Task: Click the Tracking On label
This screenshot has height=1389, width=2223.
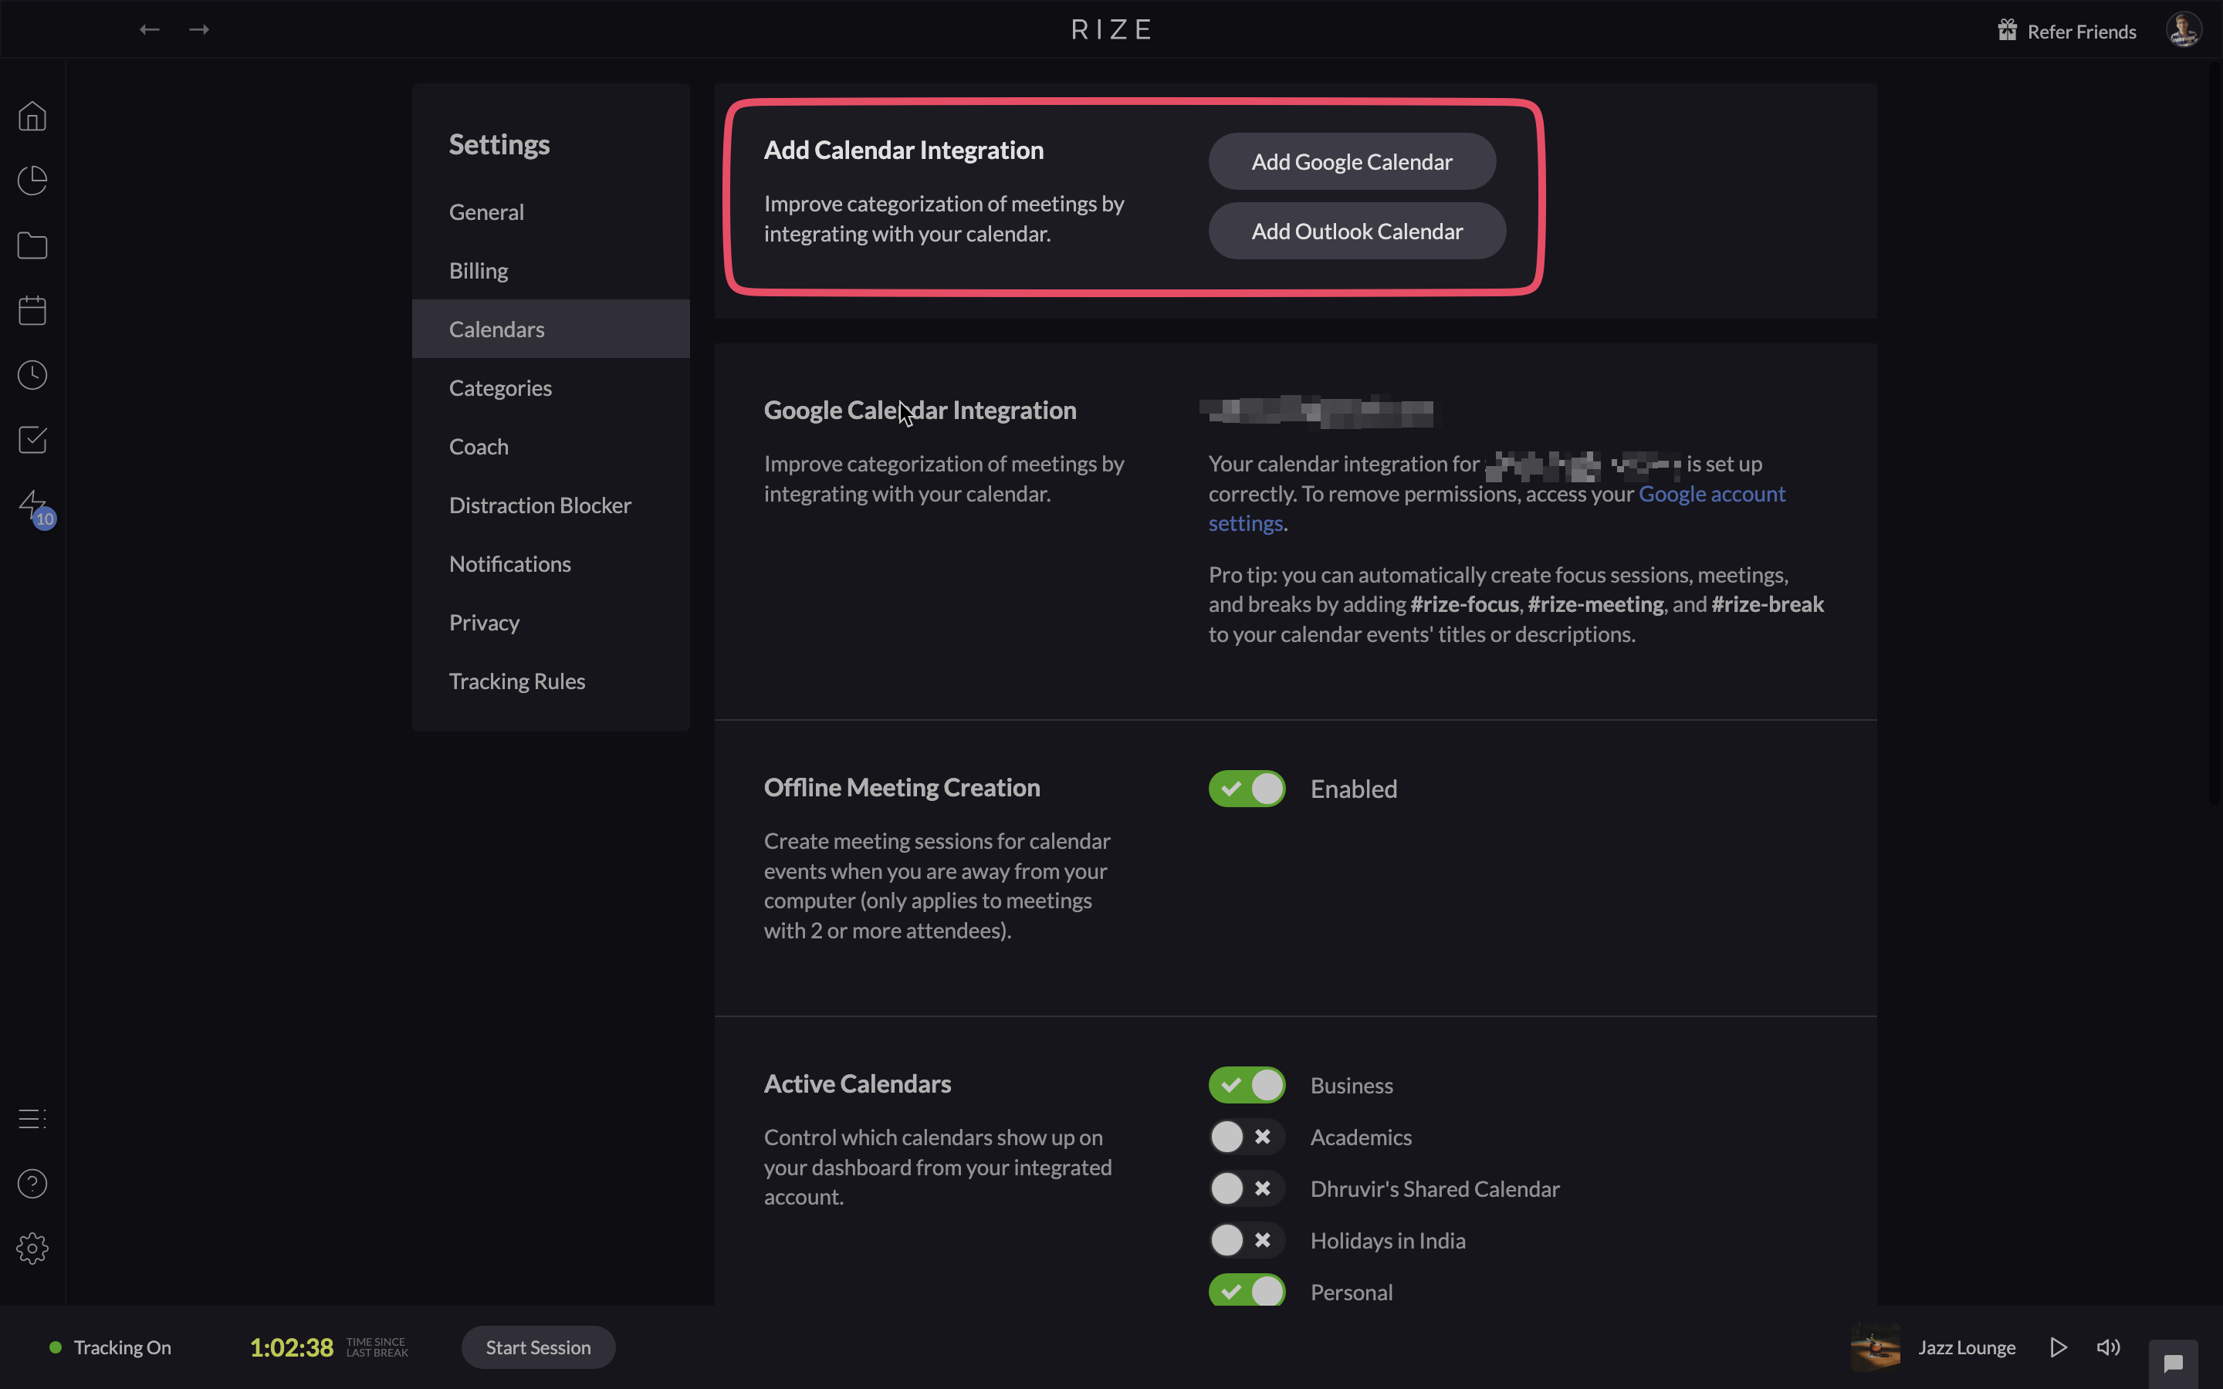Action: coord(122,1347)
